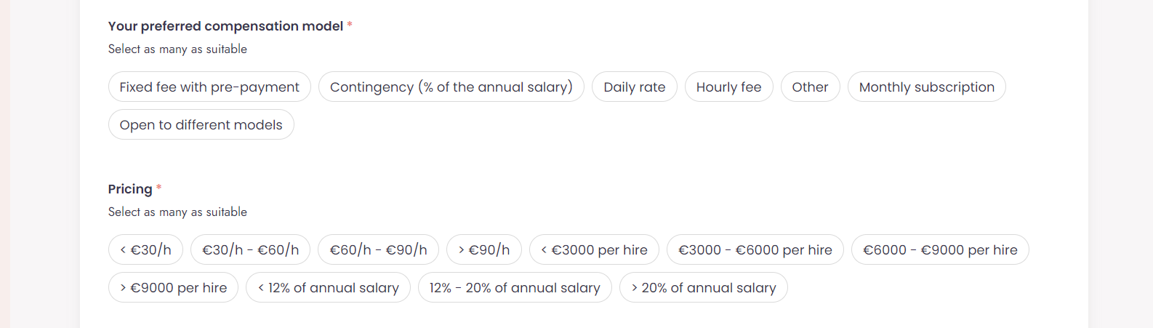Select 'Hourly fee' compensation model
The height and width of the screenshot is (328, 1153).
click(x=728, y=87)
